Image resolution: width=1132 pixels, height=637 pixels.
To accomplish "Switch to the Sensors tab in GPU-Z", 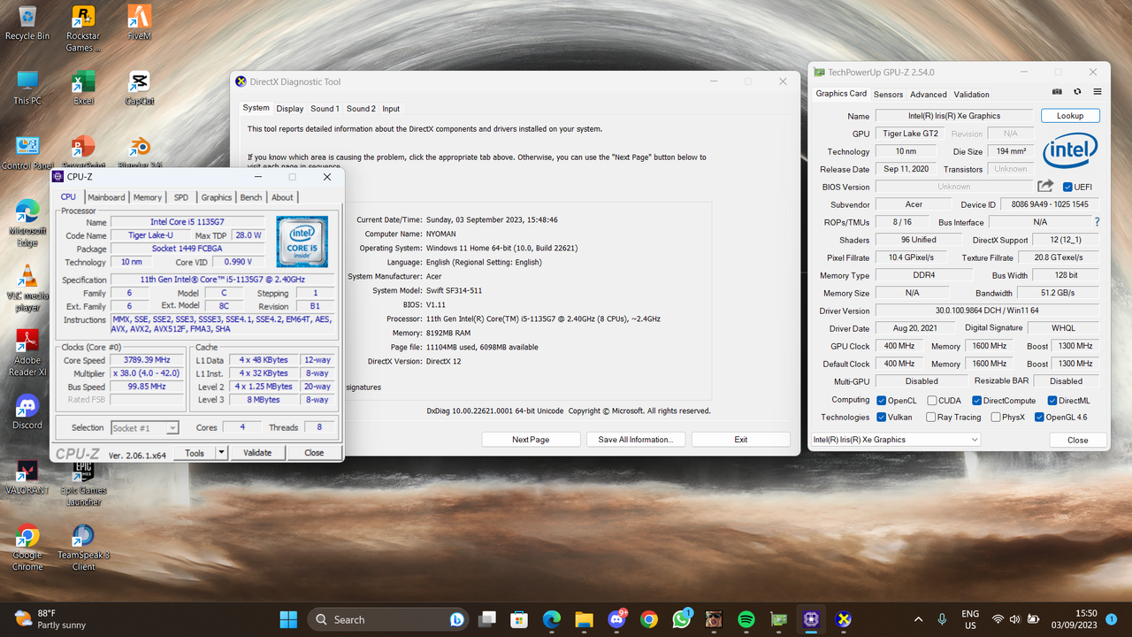I will pyautogui.click(x=888, y=94).
